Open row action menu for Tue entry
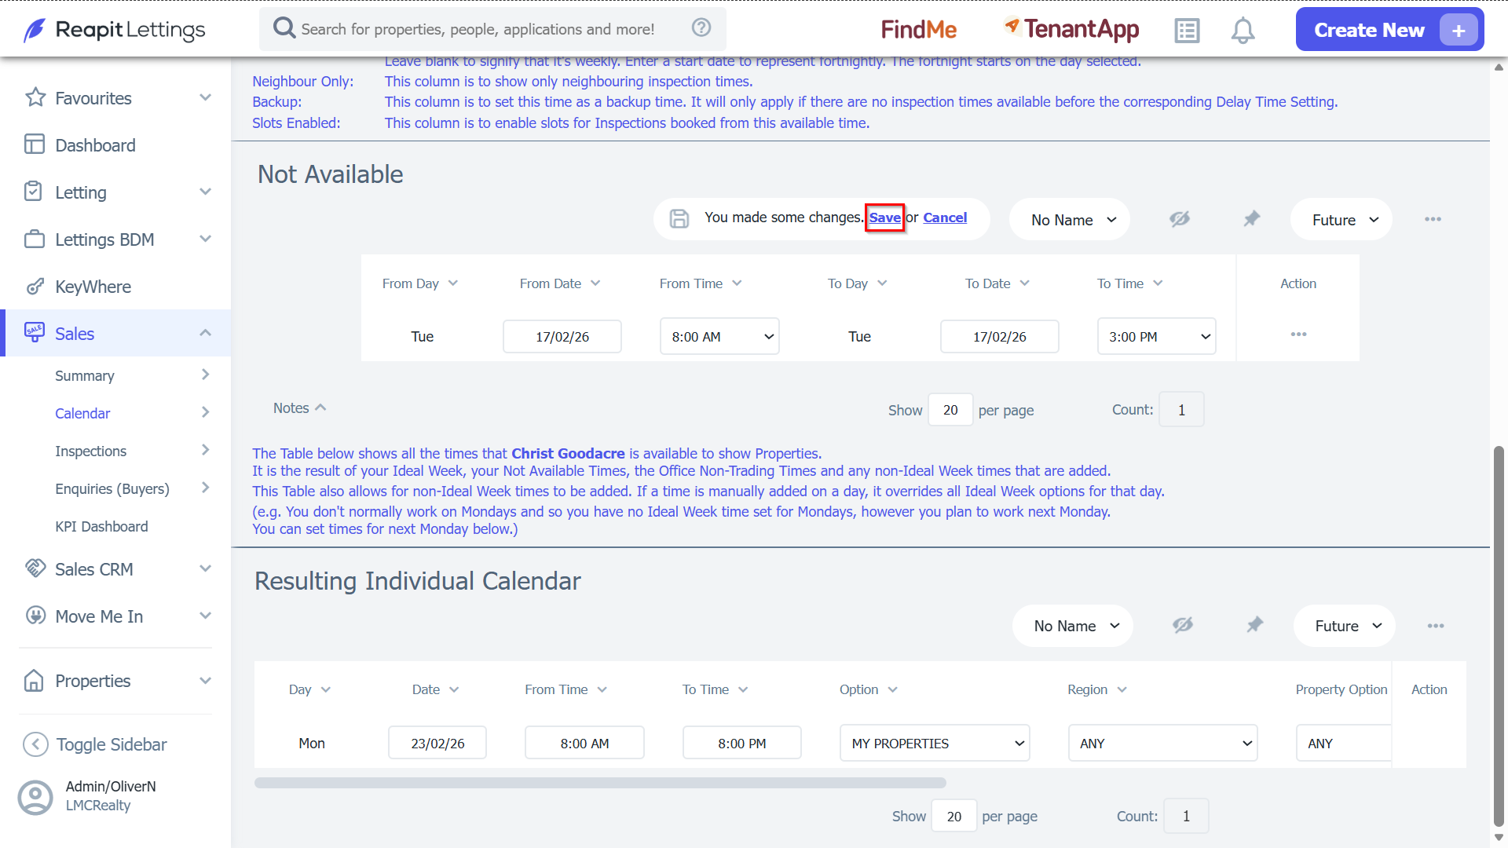 click(1298, 334)
